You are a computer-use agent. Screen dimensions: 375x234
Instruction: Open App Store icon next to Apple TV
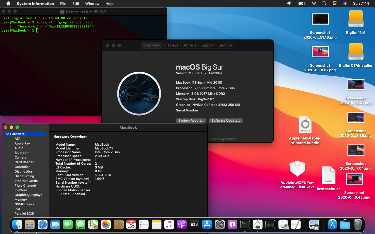coord(207,225)
